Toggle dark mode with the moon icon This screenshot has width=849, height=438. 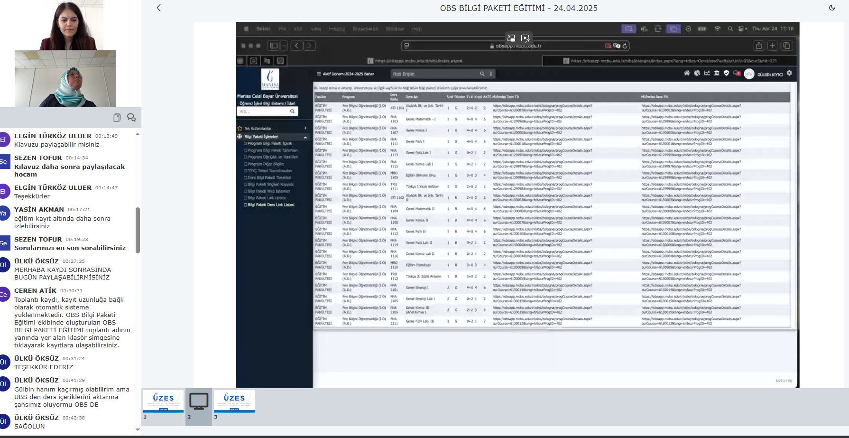tap(832, 8)
